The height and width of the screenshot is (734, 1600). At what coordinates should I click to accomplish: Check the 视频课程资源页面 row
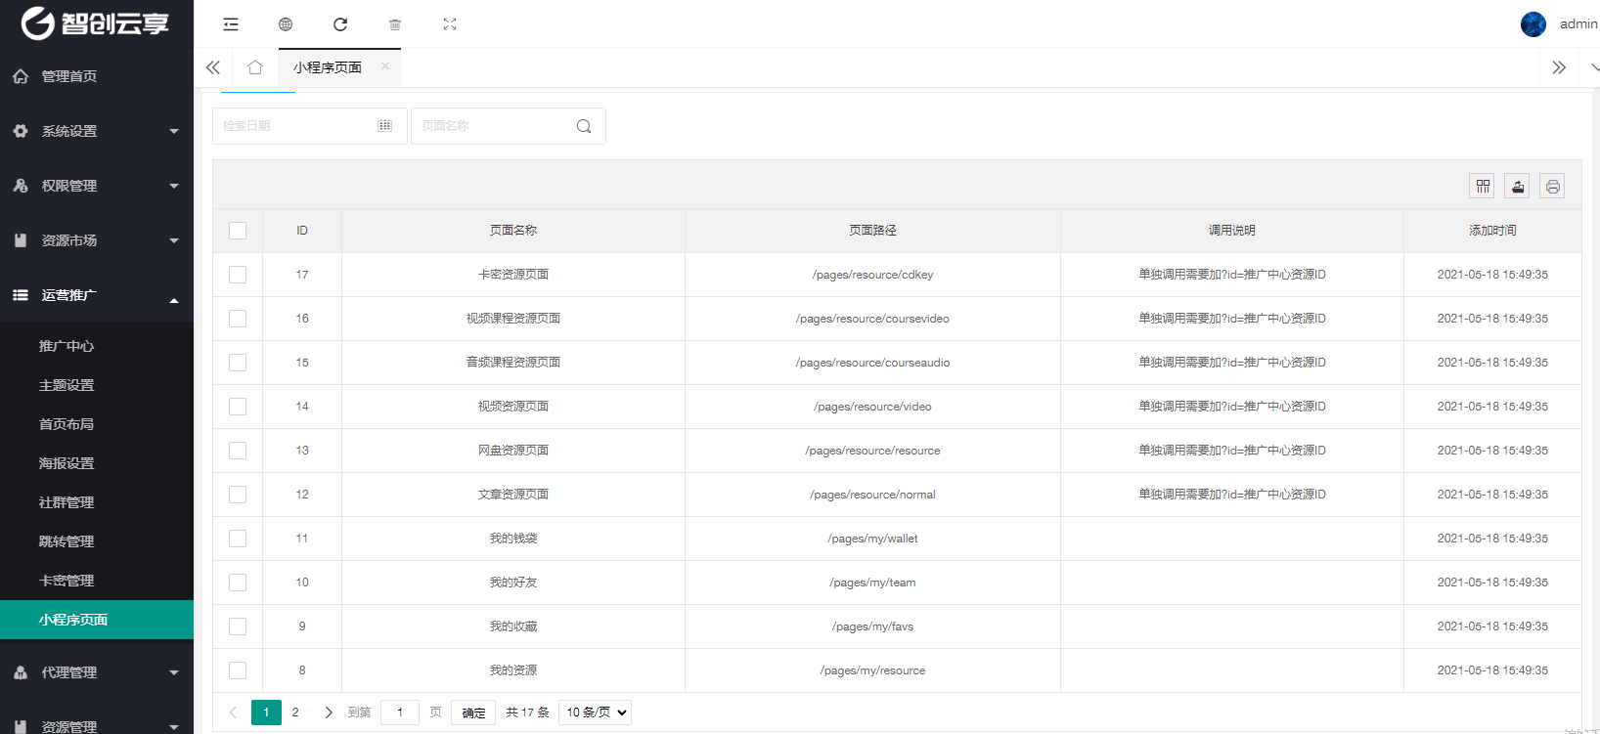(x=238, y=319)
